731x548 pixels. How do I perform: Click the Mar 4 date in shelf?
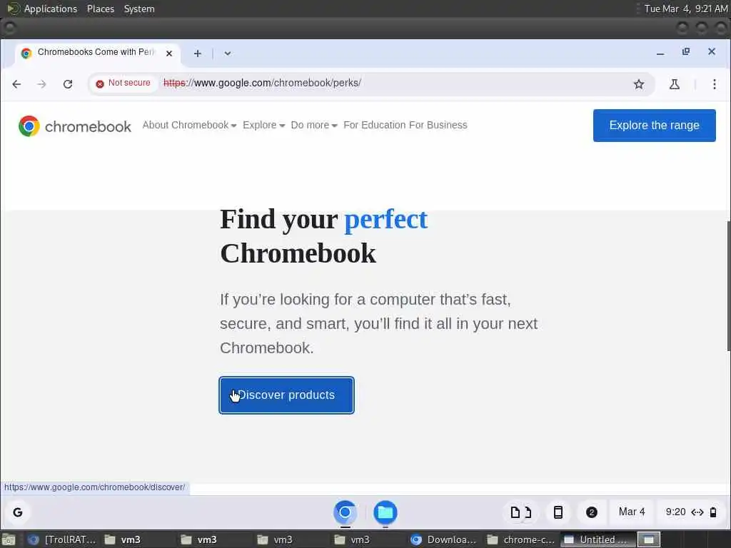[632, 512]
